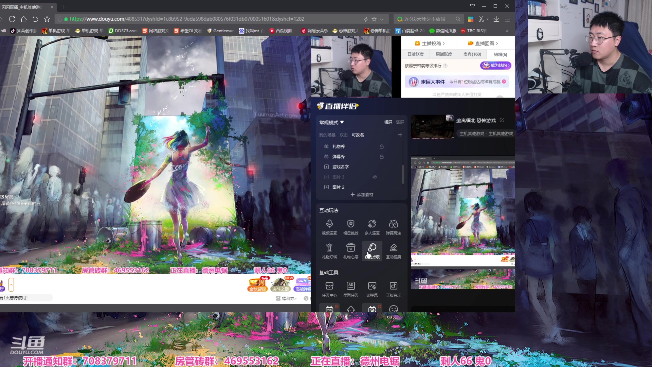The height and width of the screenshot is (367, 652).
Task: Select the 我的场景 scene tab
Action: [x=327, y=135]
